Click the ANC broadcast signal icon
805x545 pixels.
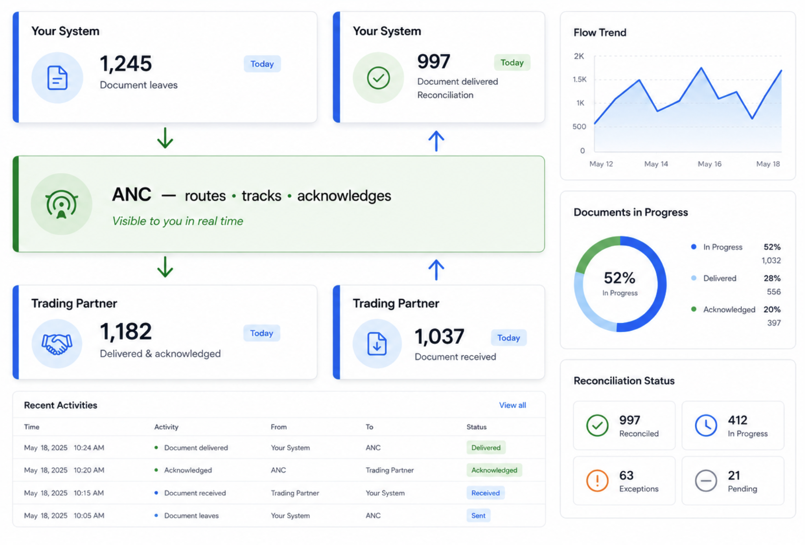coord(61,204)
